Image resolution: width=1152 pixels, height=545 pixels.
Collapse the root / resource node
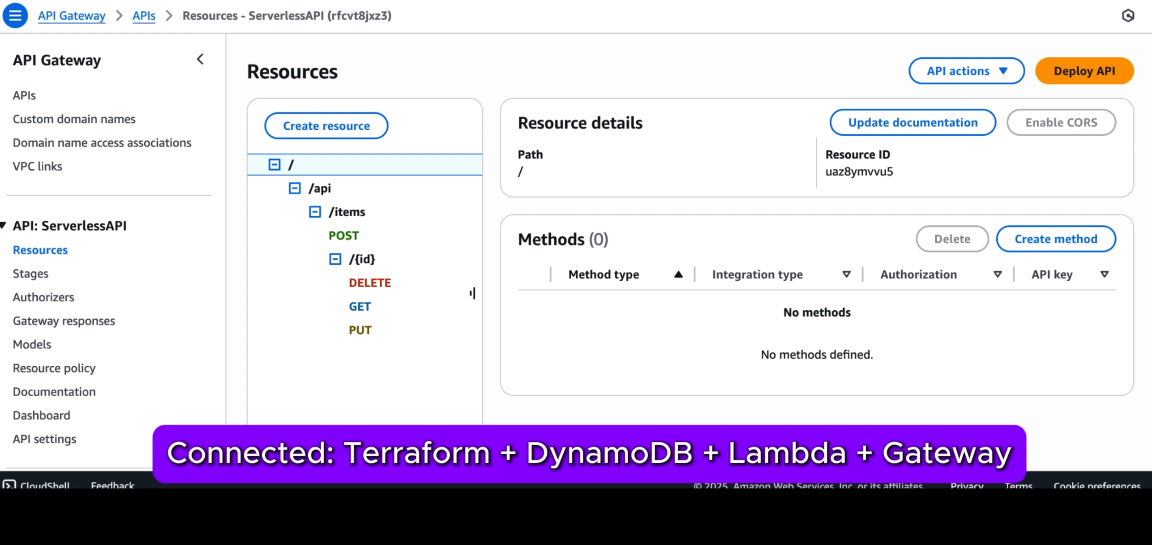tap(274, 165)
